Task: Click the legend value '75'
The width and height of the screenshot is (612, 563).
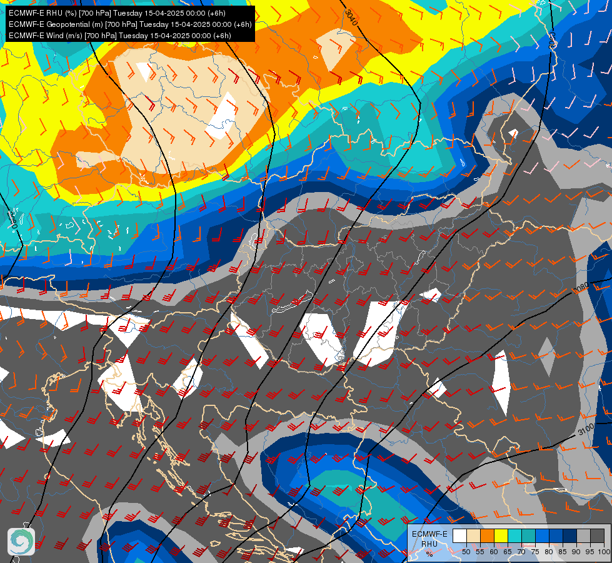Action: pos(535,552)
